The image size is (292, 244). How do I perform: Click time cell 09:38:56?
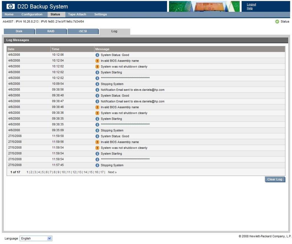(58, 90)
